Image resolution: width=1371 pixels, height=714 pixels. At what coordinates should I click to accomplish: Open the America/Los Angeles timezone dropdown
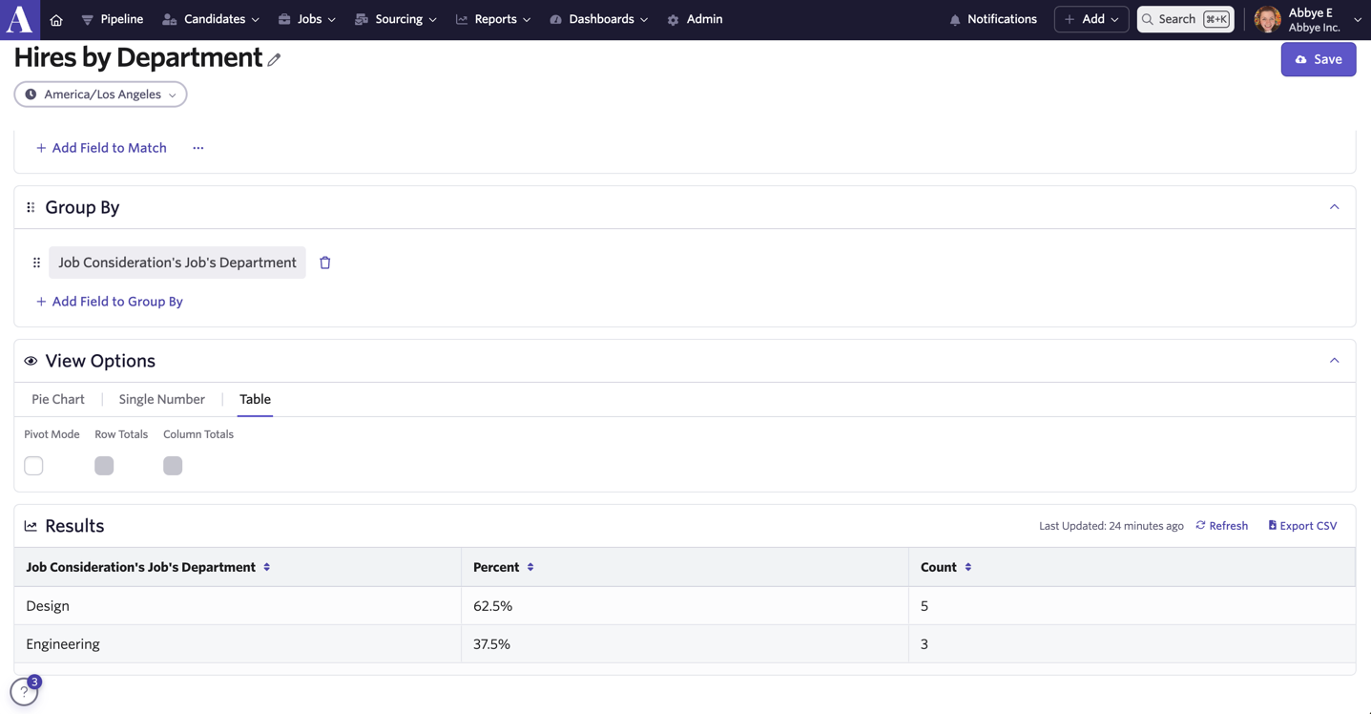[x=100, y=94]
